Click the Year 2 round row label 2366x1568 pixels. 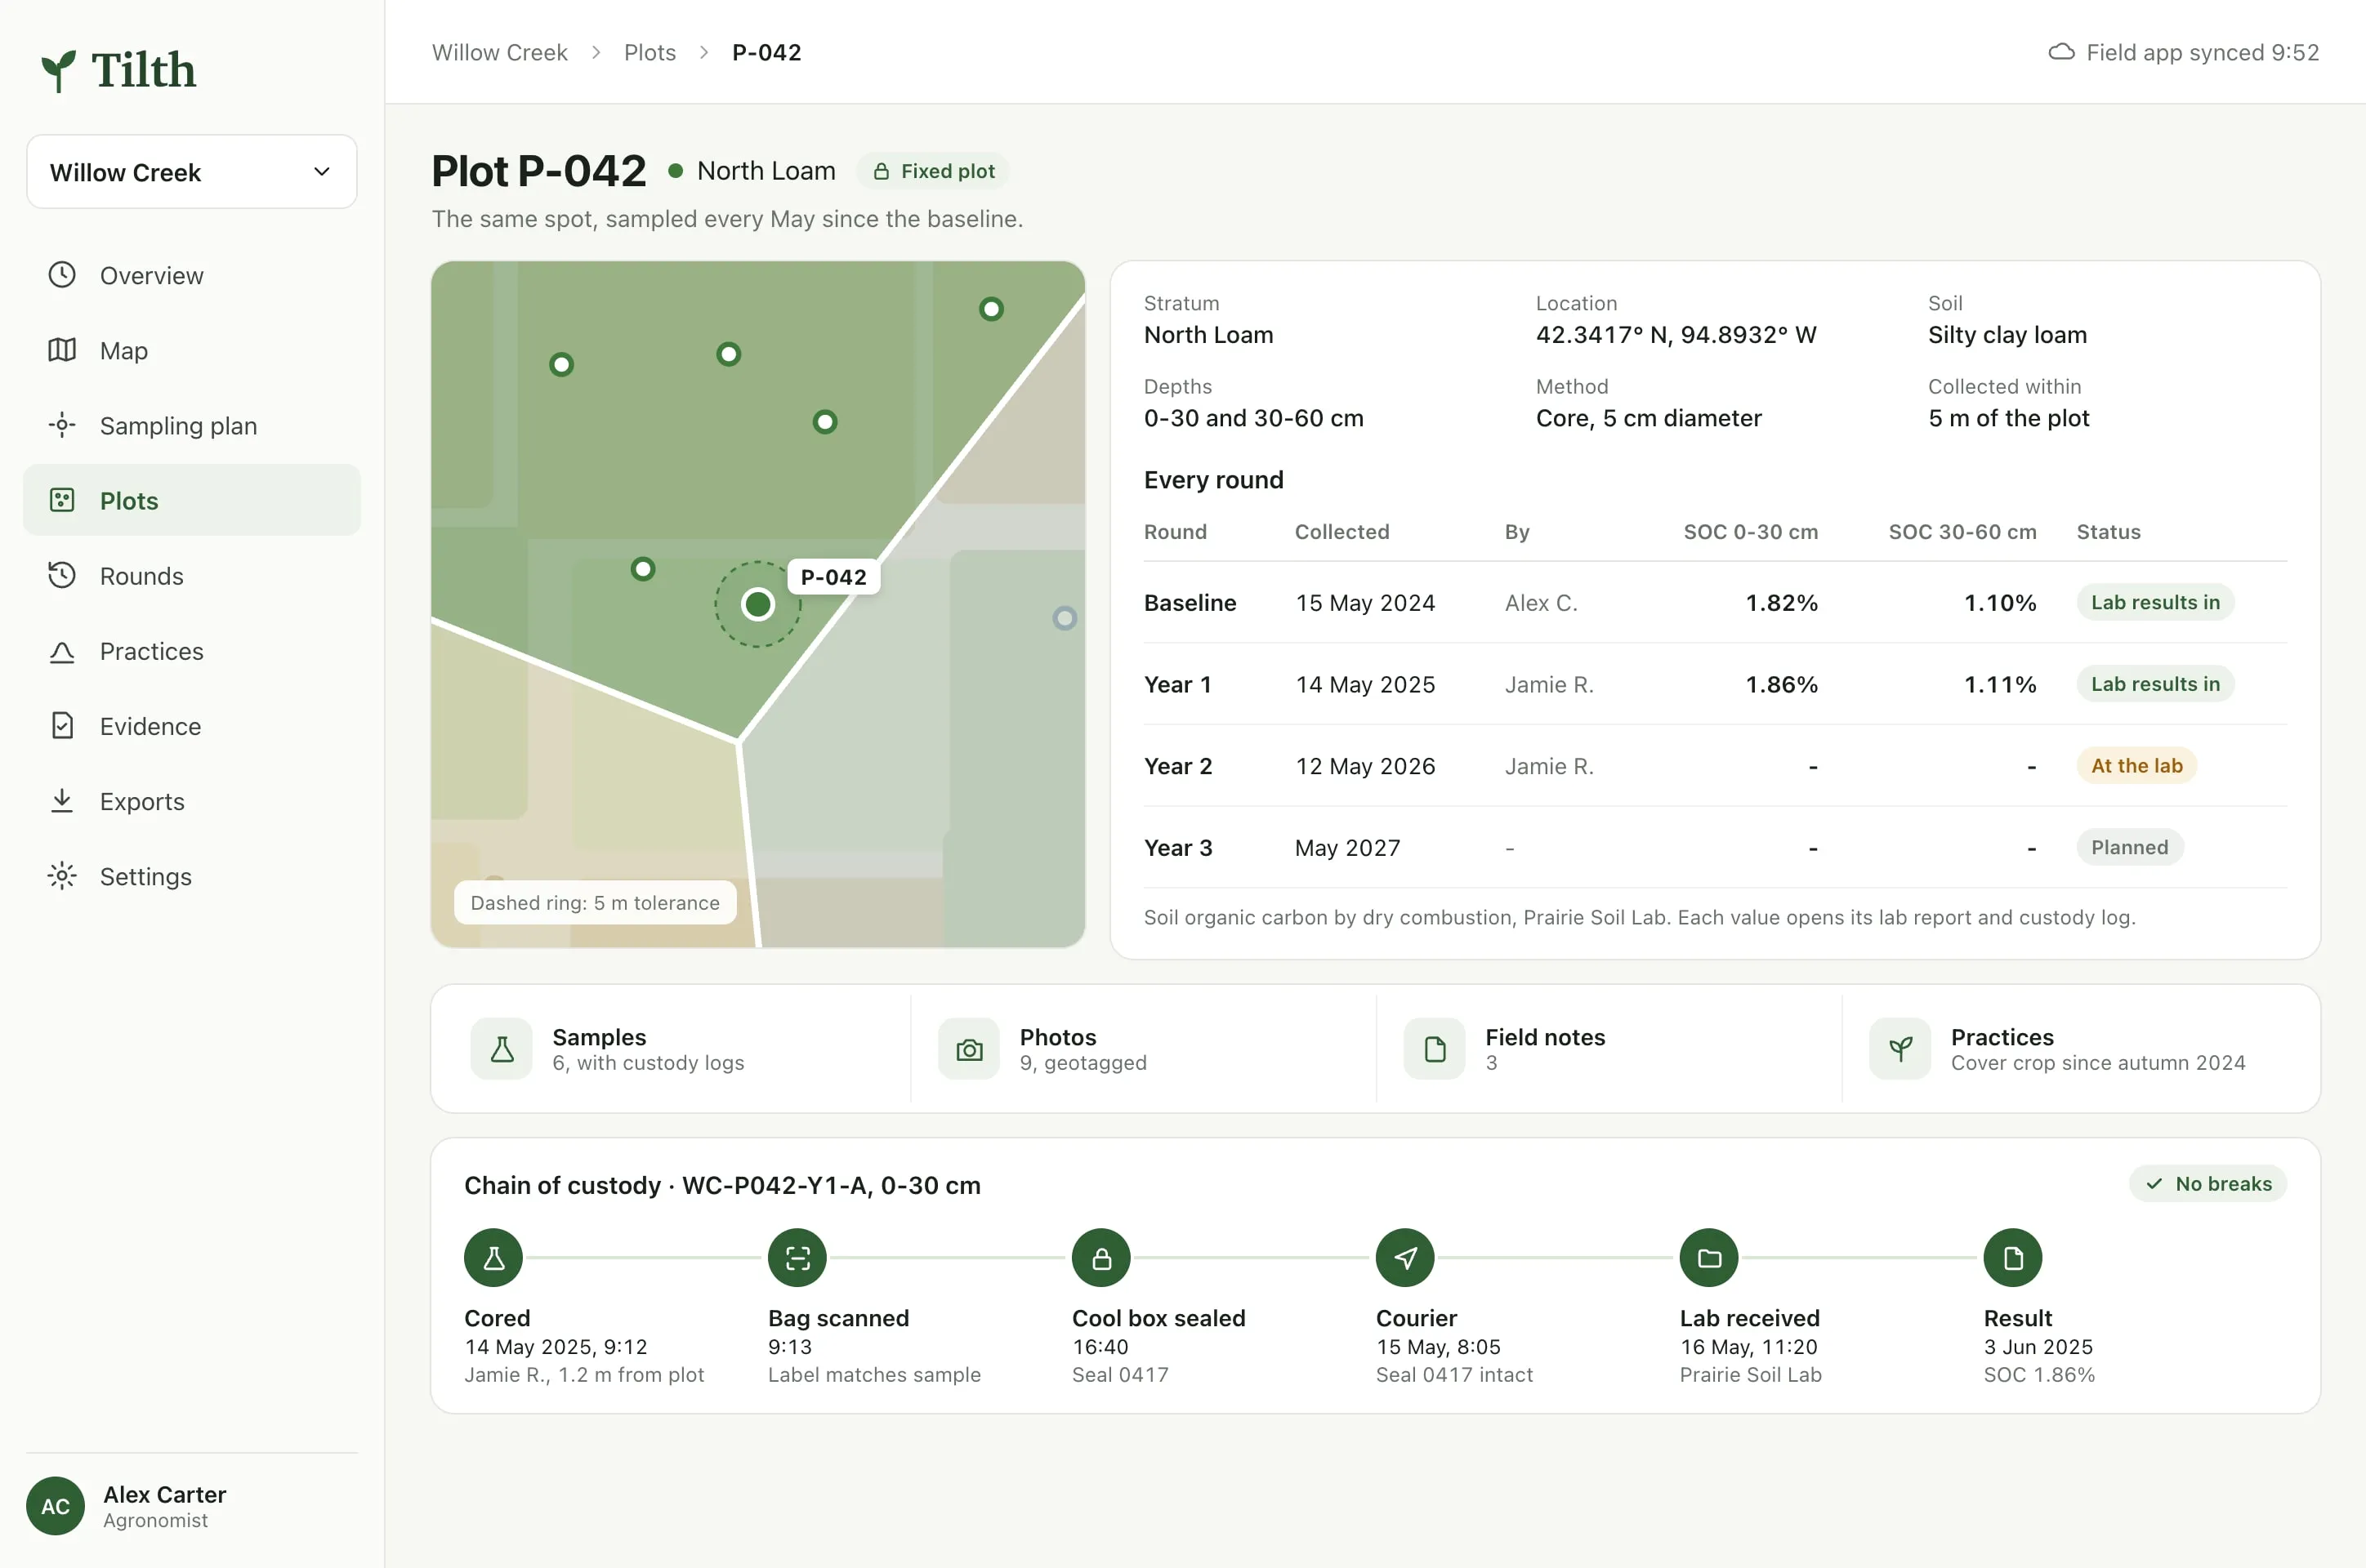(x=1177, y=766)
